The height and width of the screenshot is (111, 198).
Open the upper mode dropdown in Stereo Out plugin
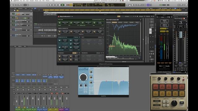[157, 101]
